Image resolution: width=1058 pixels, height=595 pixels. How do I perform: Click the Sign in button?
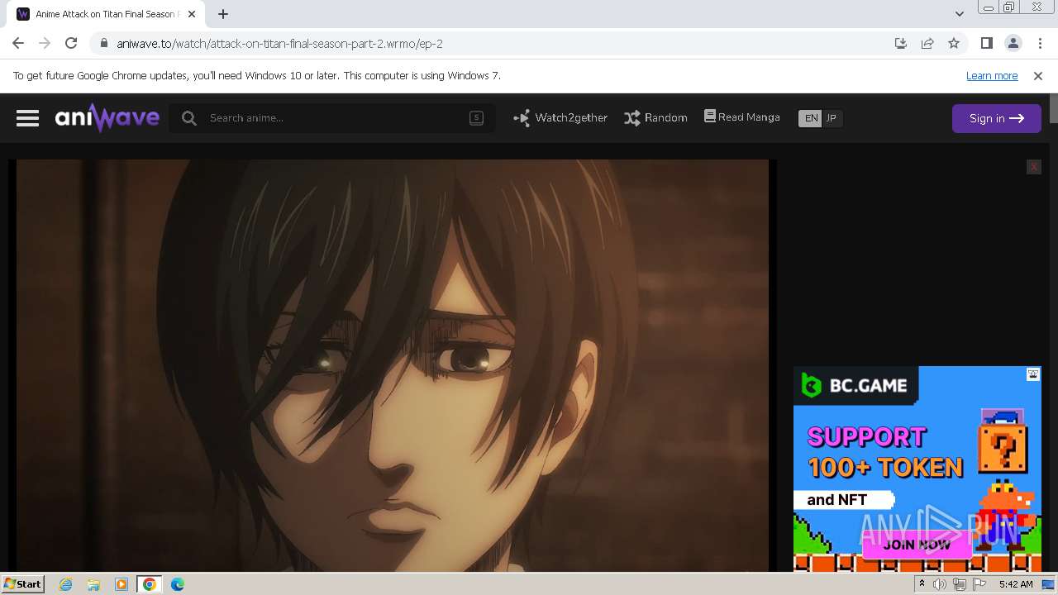click(x=996, y=118)
